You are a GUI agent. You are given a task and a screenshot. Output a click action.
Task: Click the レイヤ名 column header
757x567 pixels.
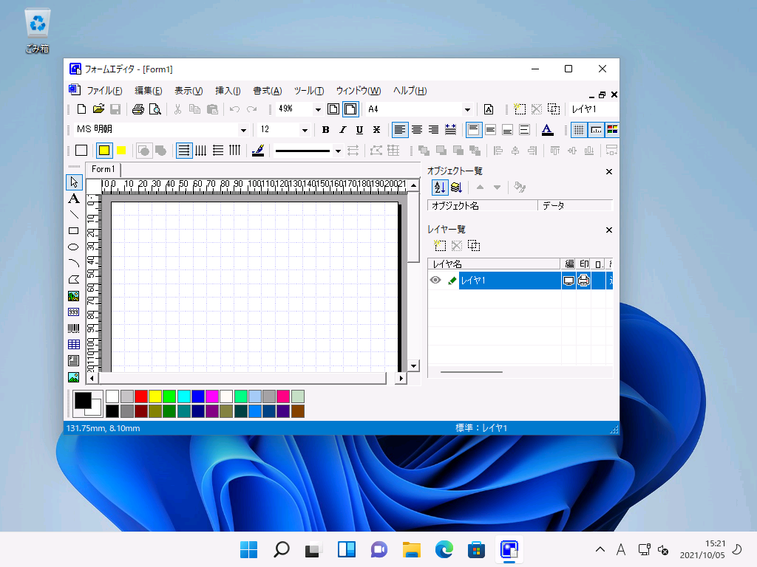494,264
